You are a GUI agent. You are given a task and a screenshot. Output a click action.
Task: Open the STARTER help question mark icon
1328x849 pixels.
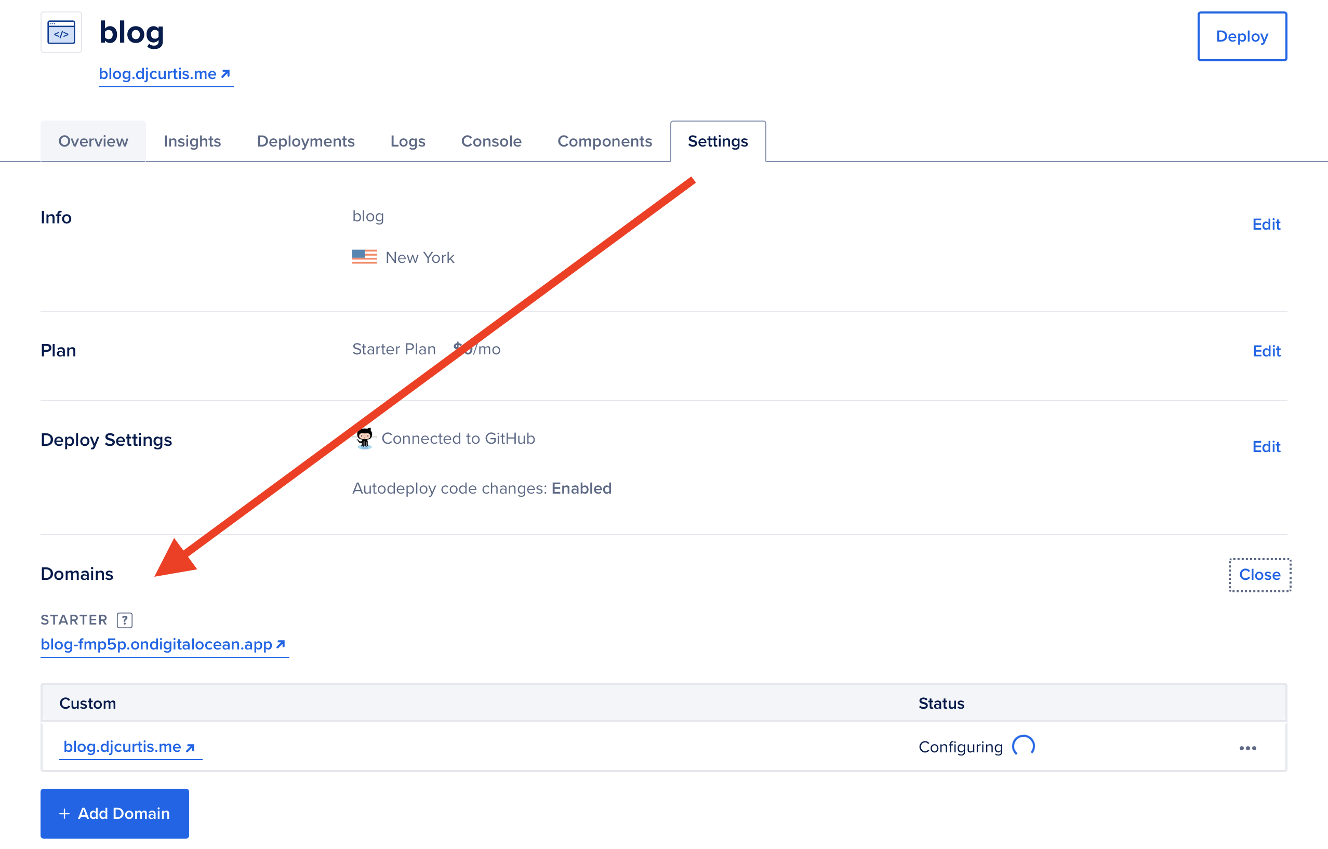click(125, 620)
